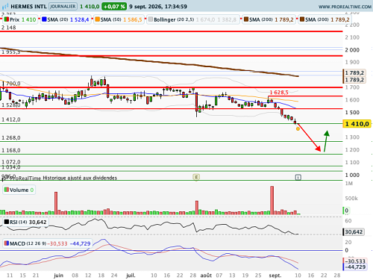The image size is (373, 280).
Task: Click the juil. label on time axis
Action: [x=131, y=276]
